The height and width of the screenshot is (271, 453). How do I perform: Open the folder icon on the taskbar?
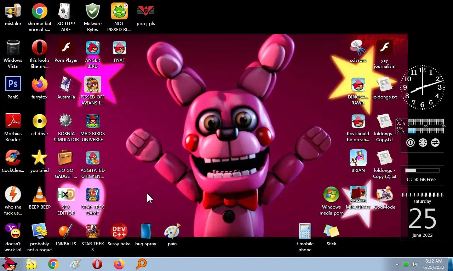[x=31, y=264]
